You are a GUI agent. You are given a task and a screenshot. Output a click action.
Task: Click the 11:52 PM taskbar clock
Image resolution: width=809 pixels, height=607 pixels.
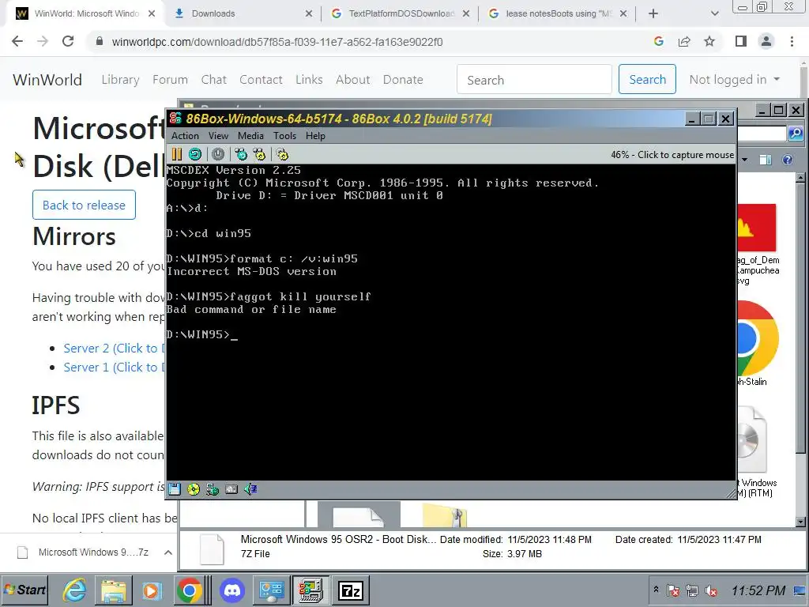pyautogui.click(x=758, y=590)
